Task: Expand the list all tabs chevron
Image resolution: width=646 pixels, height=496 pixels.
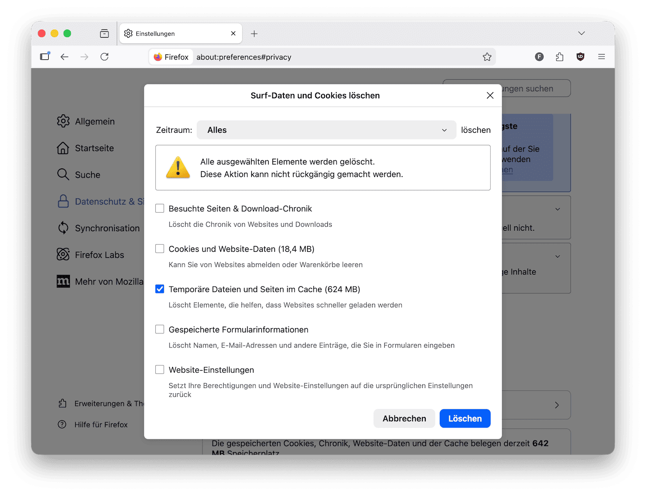Action: coord(581,33)
